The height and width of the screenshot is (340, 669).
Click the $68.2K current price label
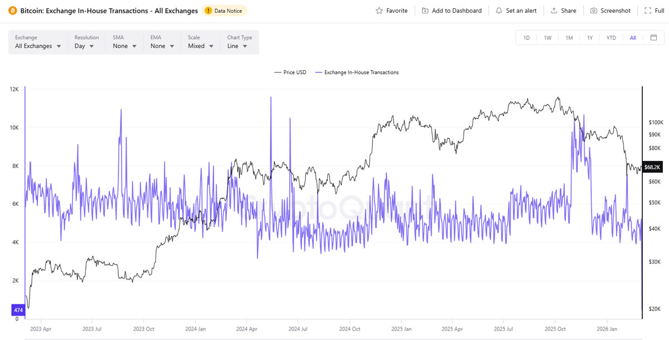click(x=652, y=166)
